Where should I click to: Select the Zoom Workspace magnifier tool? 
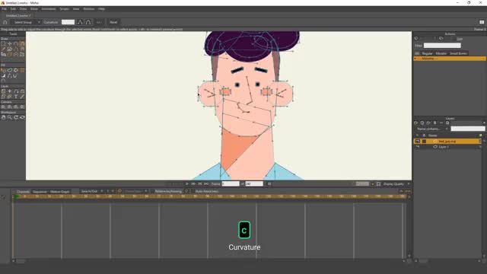pos(10,117)
